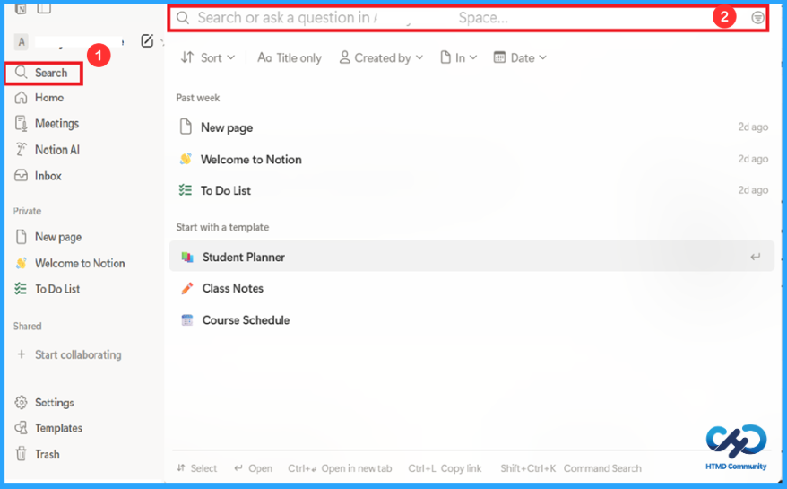Click the enter arrow on Student Planner row
This screenshot has height=489, width=787.
[x=755, y=257]
